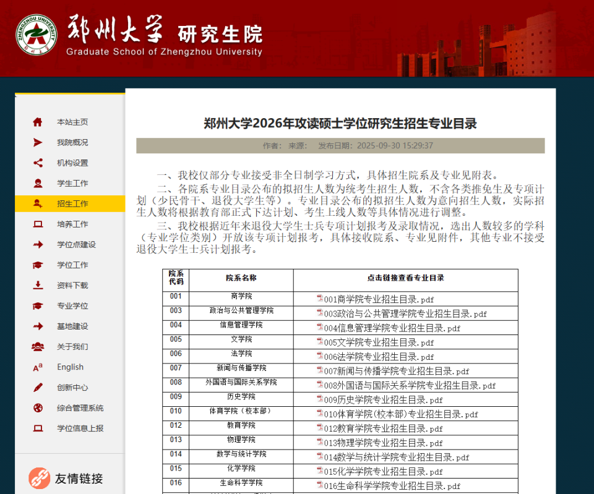Click the arrow icon beside 基地建设

pyautogui.click(x=37, y=326)
